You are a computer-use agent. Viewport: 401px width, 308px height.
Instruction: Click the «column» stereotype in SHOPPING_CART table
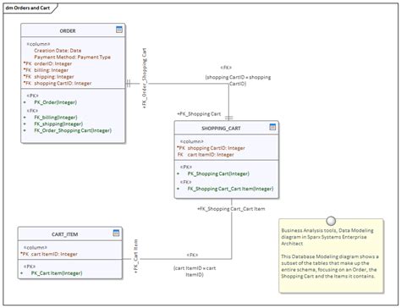tap(192, 141)
